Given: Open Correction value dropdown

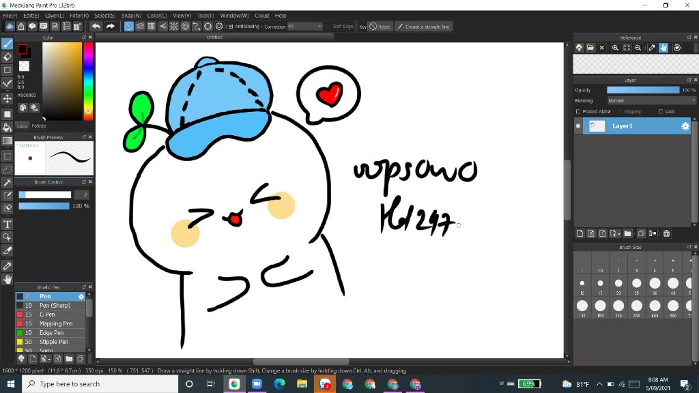Looking at the screenshot, I should [319, 27].
